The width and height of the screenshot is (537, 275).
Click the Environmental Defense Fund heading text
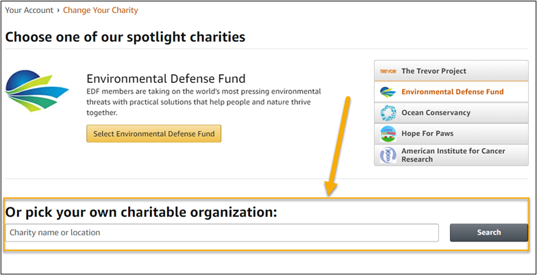(x=166, y=79)
